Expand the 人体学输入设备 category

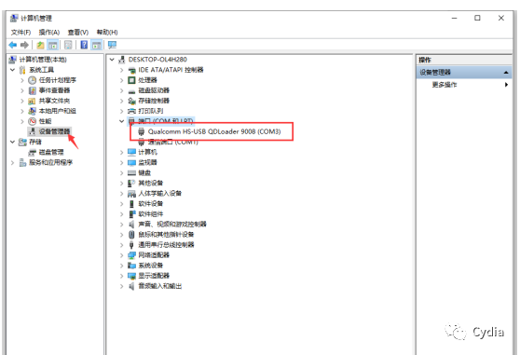pyautogui.click(x=122, y=194)
